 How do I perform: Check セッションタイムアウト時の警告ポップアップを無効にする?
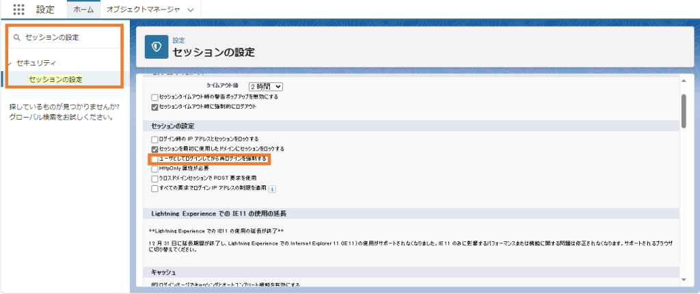pyautogui.click(x=154, y=97)
